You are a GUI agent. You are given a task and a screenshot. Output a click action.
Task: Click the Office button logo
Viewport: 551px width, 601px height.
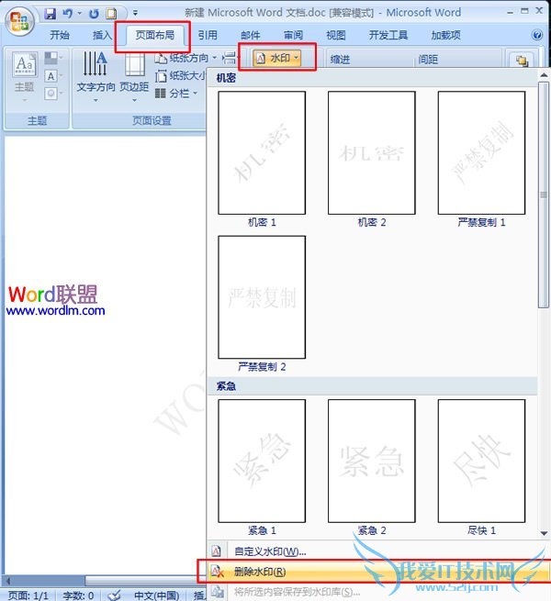coord(19,22)
